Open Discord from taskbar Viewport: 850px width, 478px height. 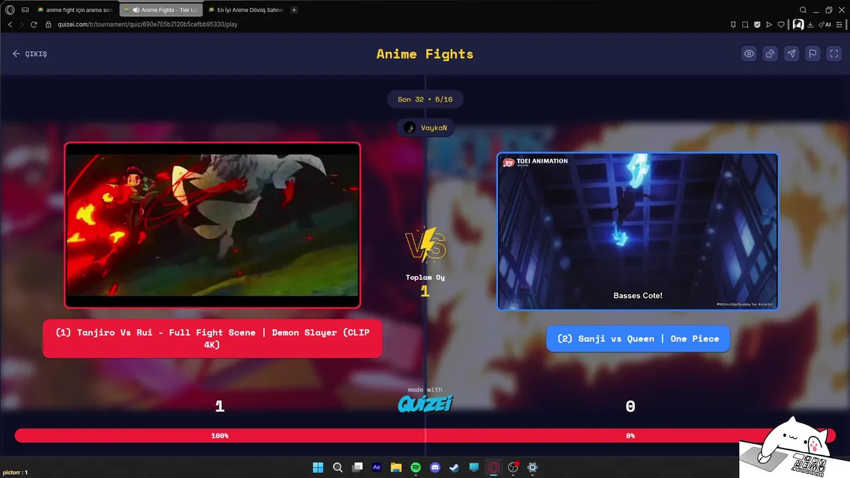click(435, 467)
